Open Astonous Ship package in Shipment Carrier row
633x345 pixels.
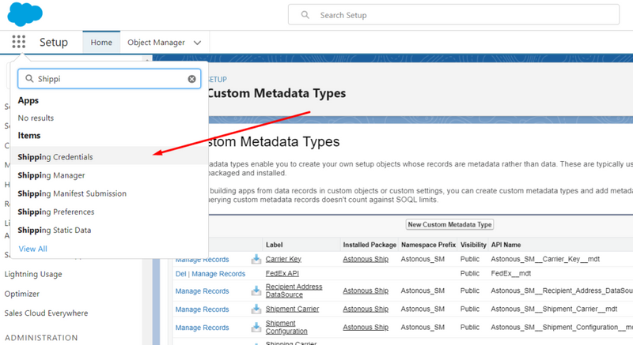pyautogui.click(x=366, y=309)
